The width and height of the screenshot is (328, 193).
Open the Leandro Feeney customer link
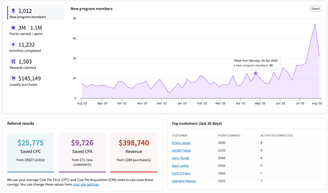184,181
